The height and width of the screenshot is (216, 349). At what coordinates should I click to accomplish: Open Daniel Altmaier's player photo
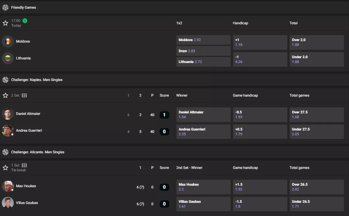click(8, 114)
